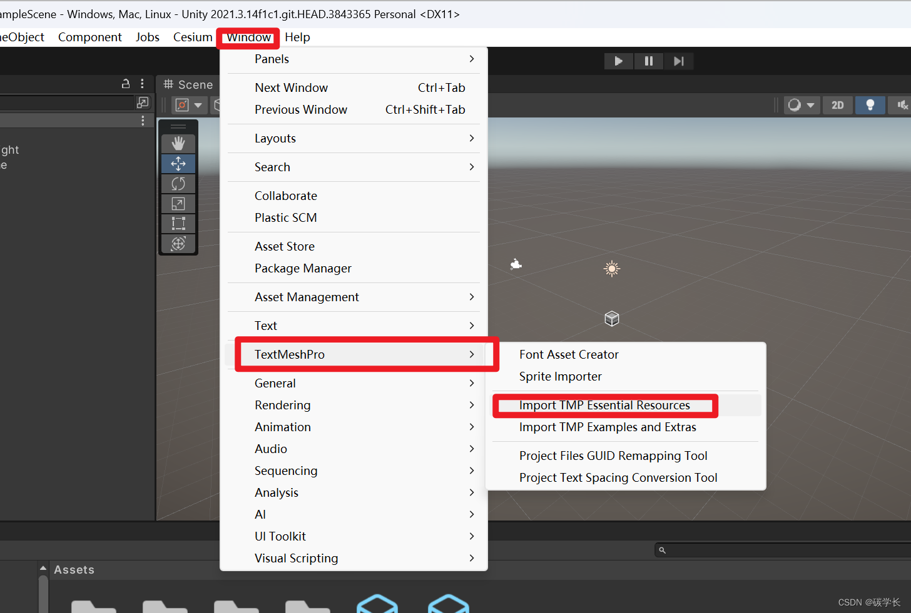Choose Previous Window menu item
This screenshot has height=613, width=911.
(354, 109)
